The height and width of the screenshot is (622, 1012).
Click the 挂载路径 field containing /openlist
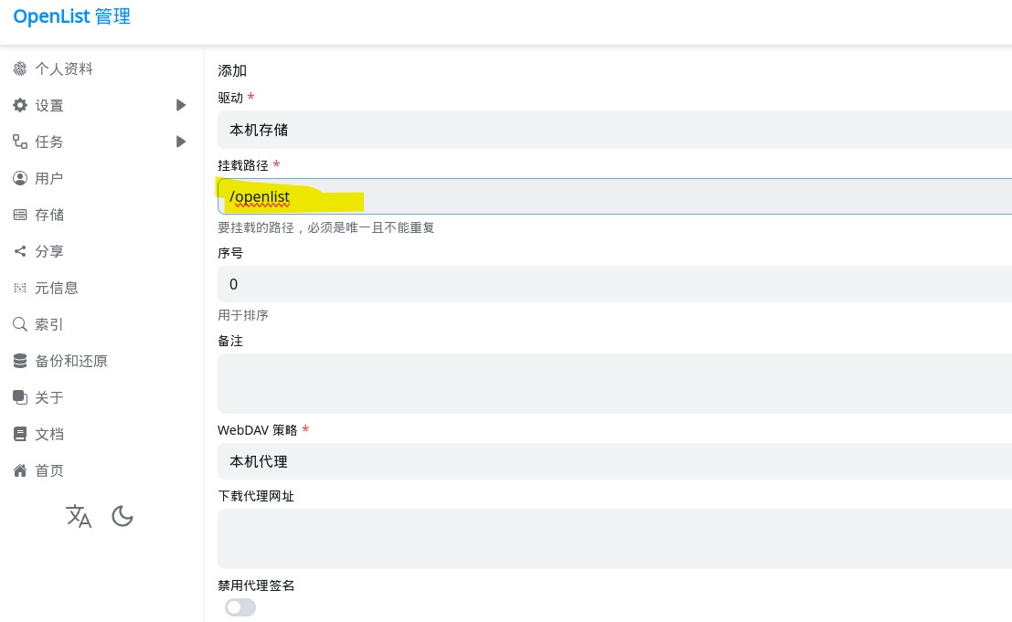pos(614,196)
